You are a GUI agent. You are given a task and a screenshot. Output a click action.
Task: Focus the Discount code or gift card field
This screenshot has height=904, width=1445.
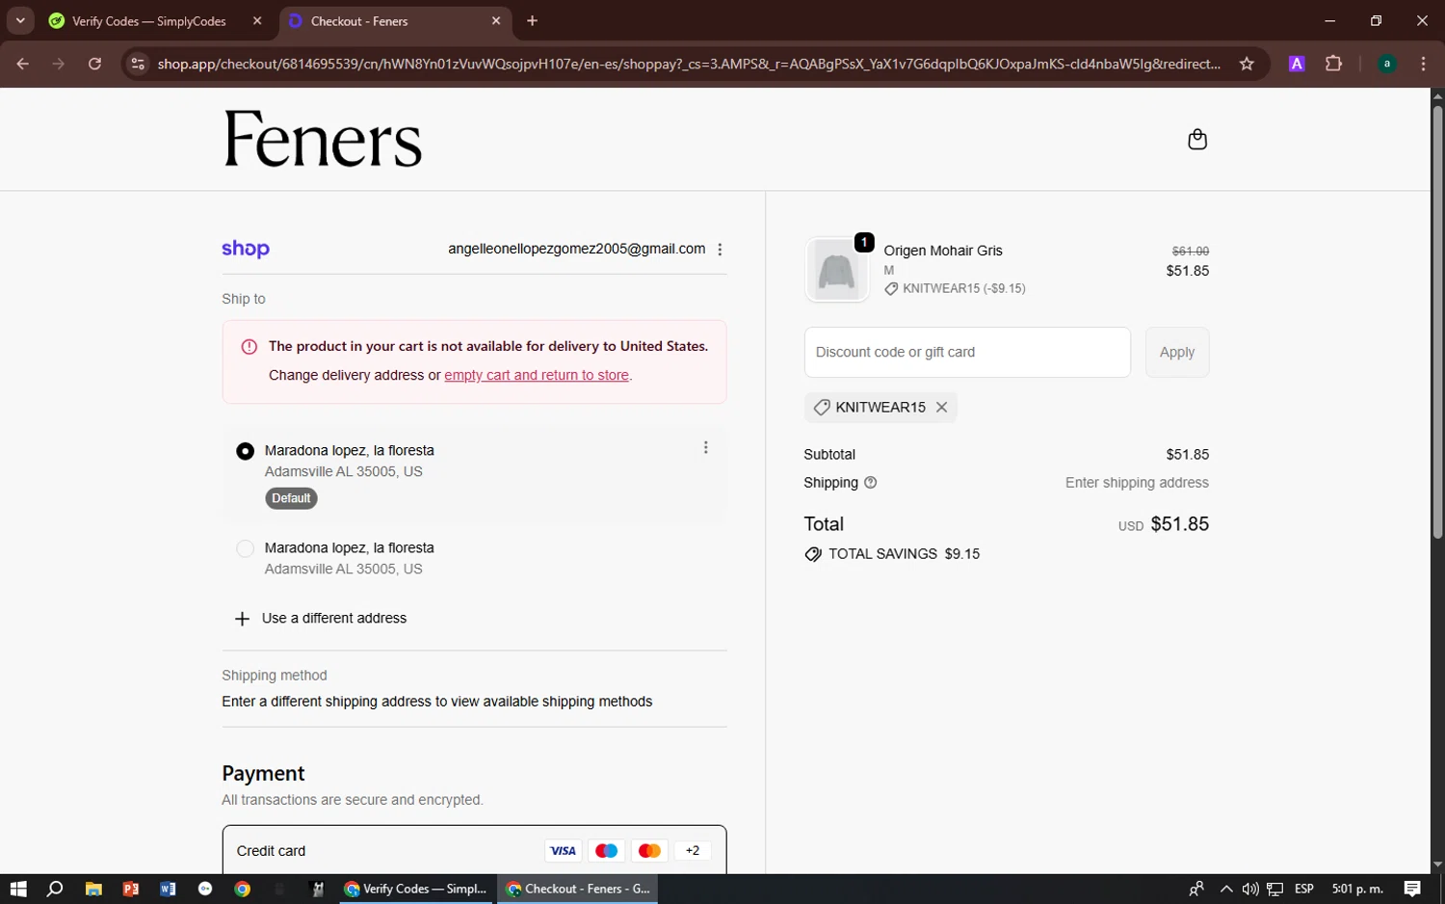[x=967, y=352]
